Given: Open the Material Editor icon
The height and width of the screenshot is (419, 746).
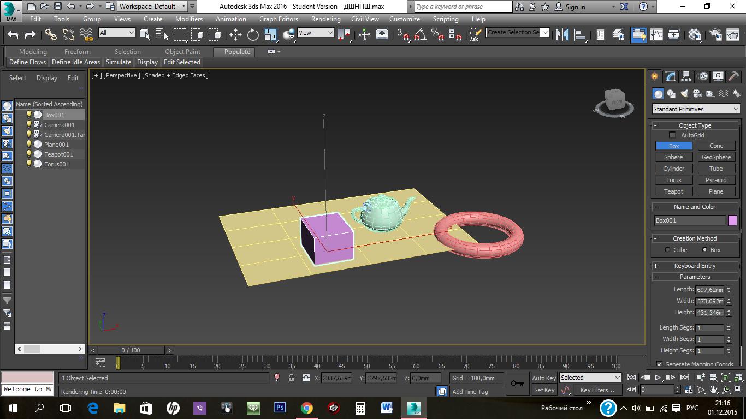Looking at the screenshot, I should (x=695, y=34).
